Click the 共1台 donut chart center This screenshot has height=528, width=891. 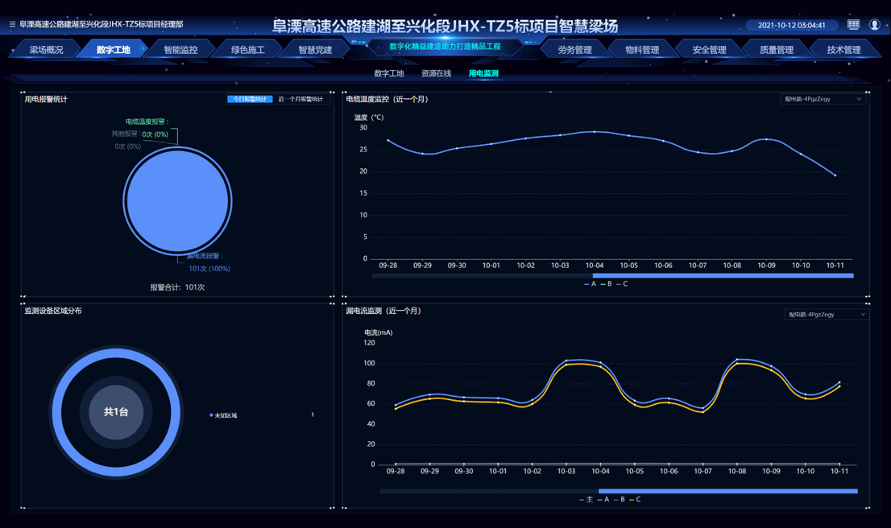coord(116,412)
